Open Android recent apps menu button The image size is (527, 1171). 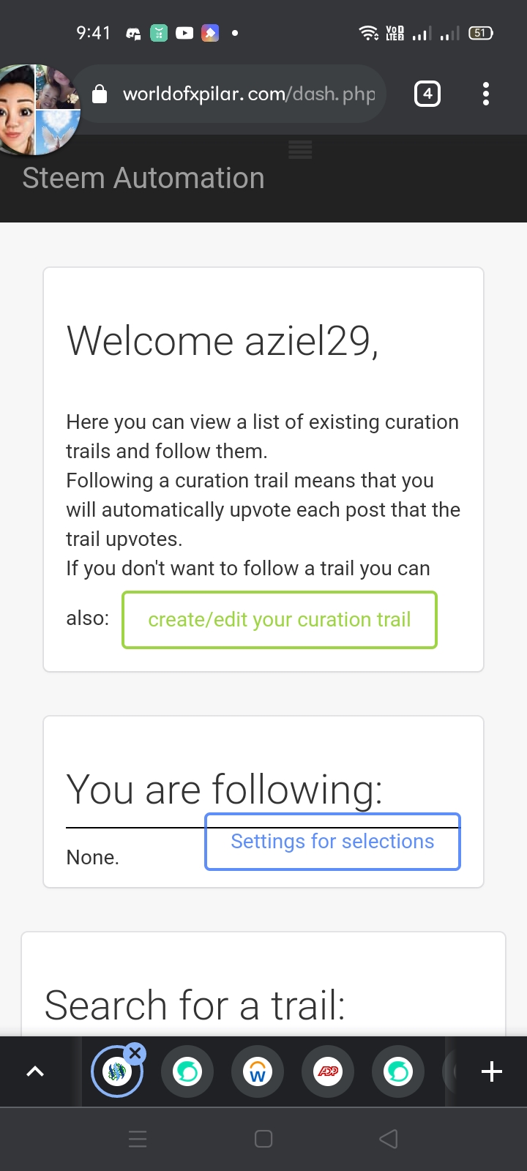click(138, 1139)
